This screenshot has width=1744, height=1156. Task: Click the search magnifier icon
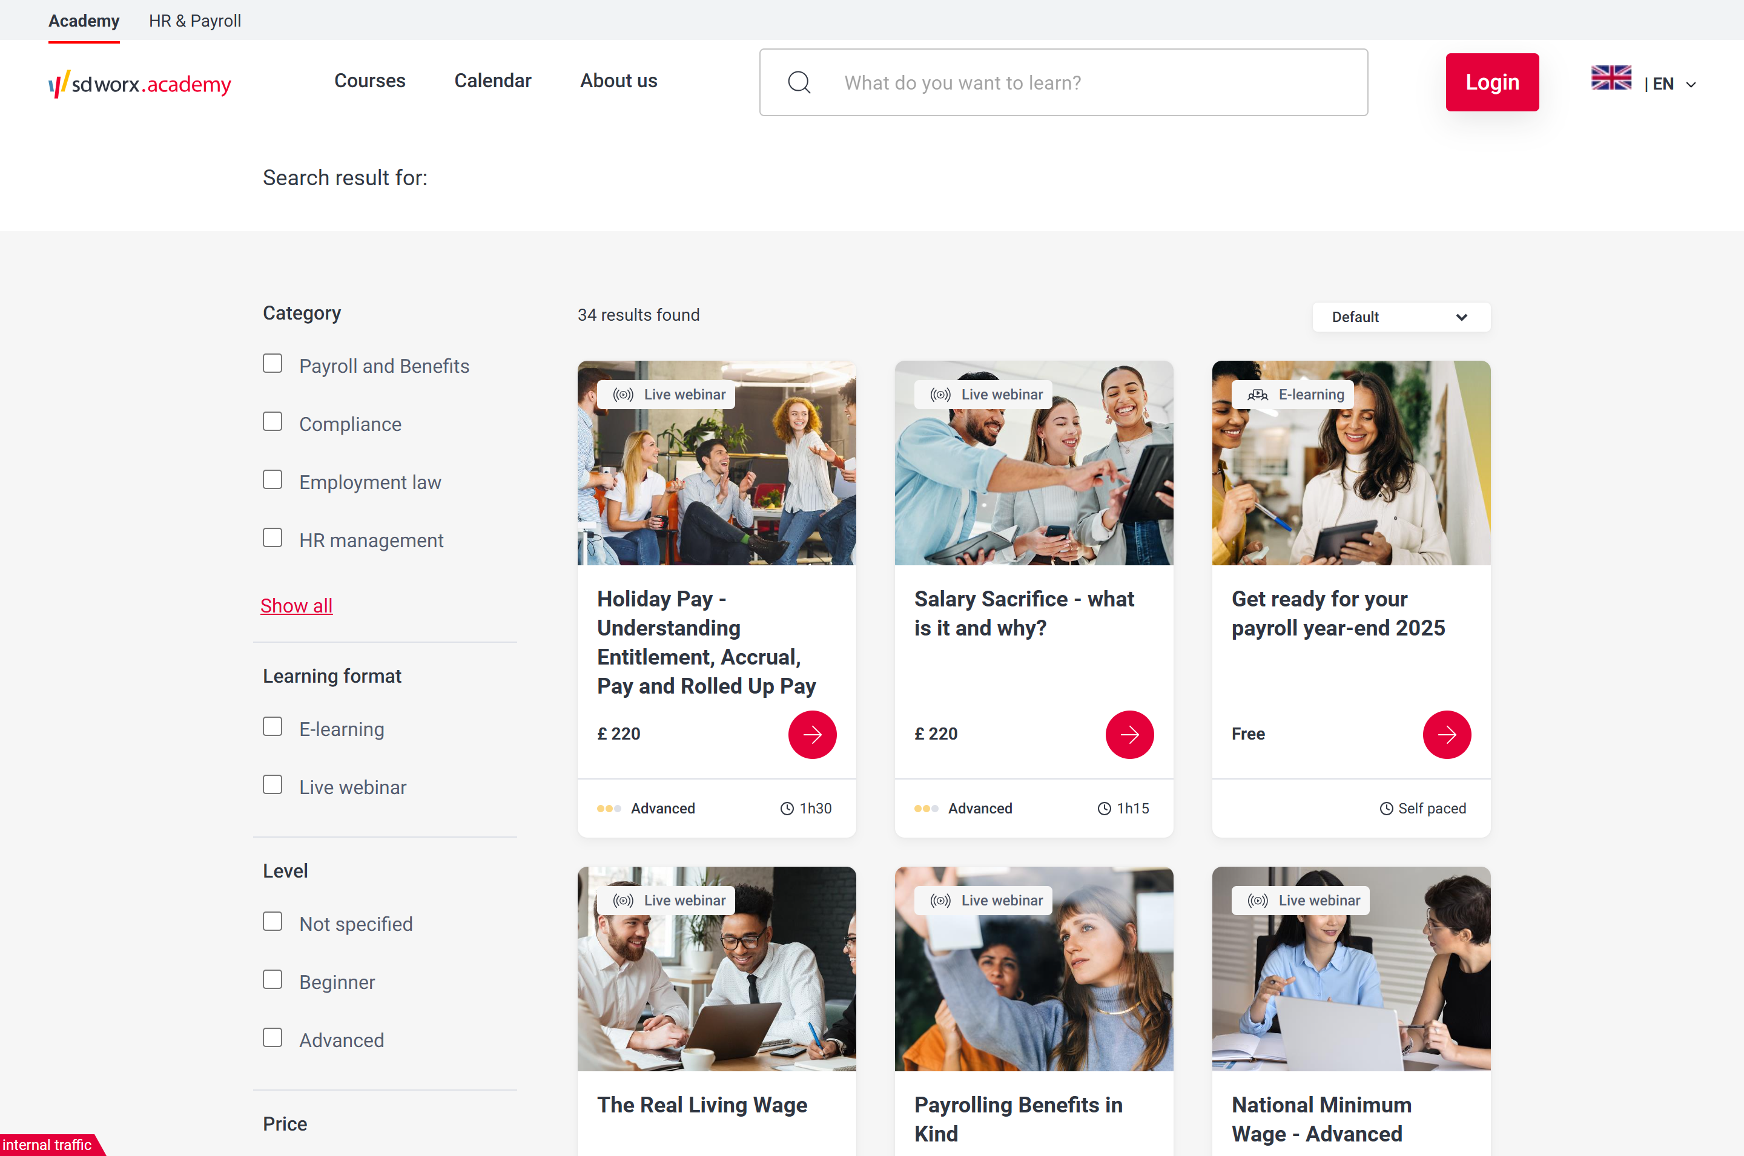[799, 82]
